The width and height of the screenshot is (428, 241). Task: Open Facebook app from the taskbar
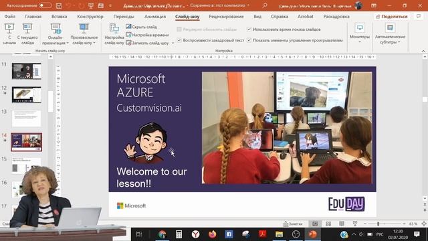pos(229,234)
